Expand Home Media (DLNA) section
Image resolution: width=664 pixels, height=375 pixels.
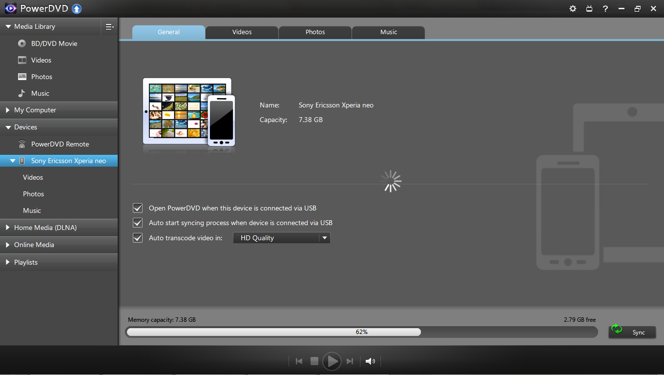45,228
